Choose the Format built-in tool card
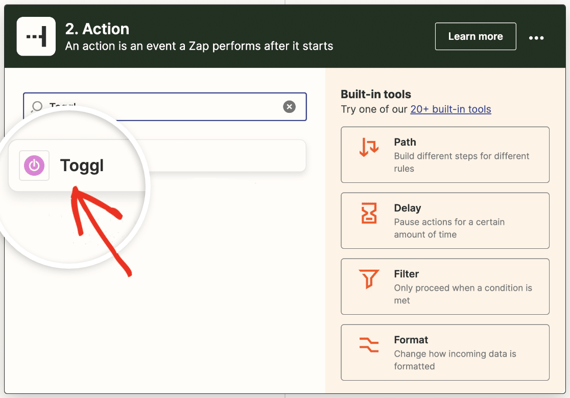Viewport: 570px width, 398px height. [x=445, y=353]
